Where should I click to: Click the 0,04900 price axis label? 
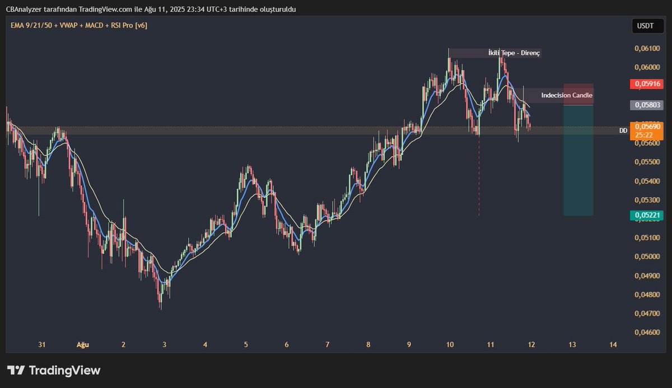646,275
